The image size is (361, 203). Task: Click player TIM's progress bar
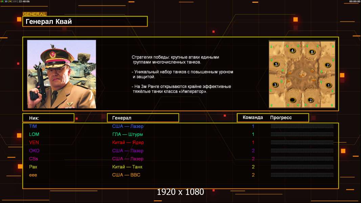click(x=302, y=126)
